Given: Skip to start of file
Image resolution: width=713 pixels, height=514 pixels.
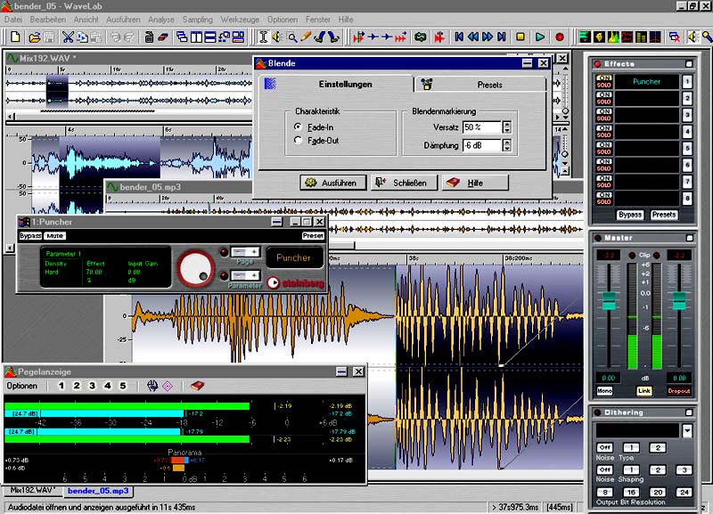Looking at the screenshot, I should 459,37.
